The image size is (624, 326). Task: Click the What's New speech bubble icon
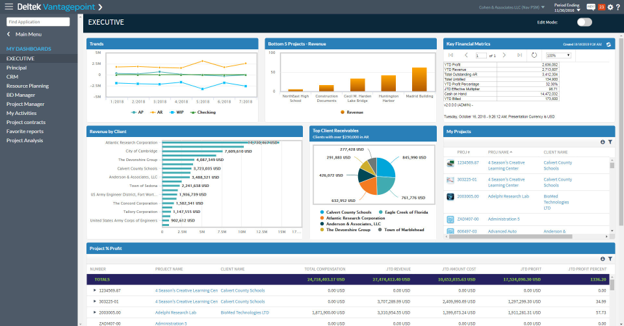(591, 6)
